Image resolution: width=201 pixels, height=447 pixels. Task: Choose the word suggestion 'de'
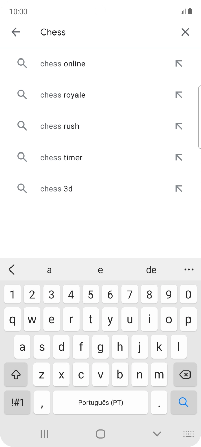click(151, 269)
